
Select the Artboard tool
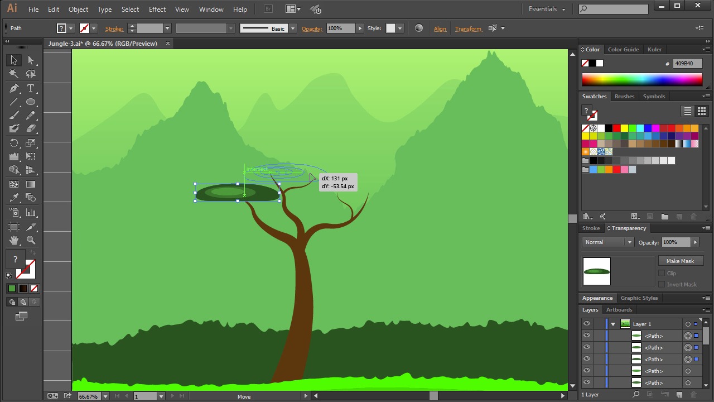click(14, 227)
